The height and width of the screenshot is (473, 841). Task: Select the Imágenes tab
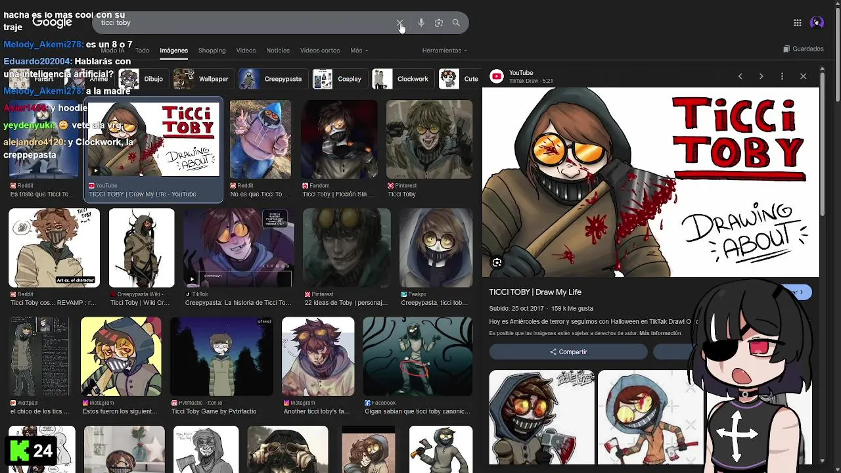(x=174, y=51)
